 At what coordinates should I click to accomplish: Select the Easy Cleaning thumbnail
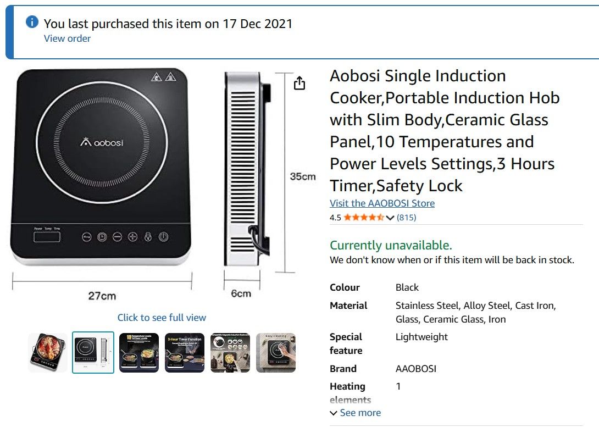tap(276, 352)
